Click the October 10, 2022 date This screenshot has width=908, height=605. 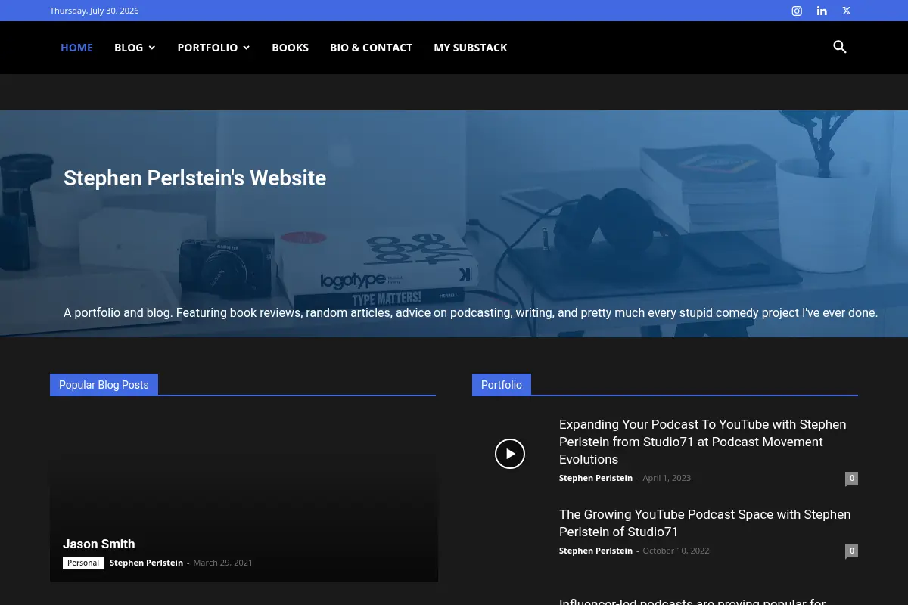(676, 551)
